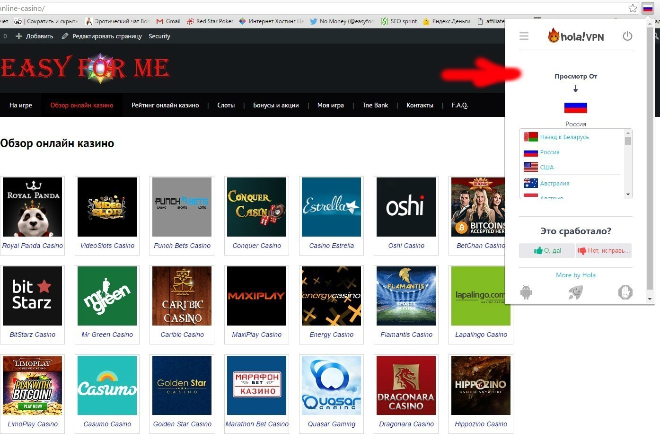Open the Контакты menu item
Viewport: 660px width, 441px height.
click(420, 105)
